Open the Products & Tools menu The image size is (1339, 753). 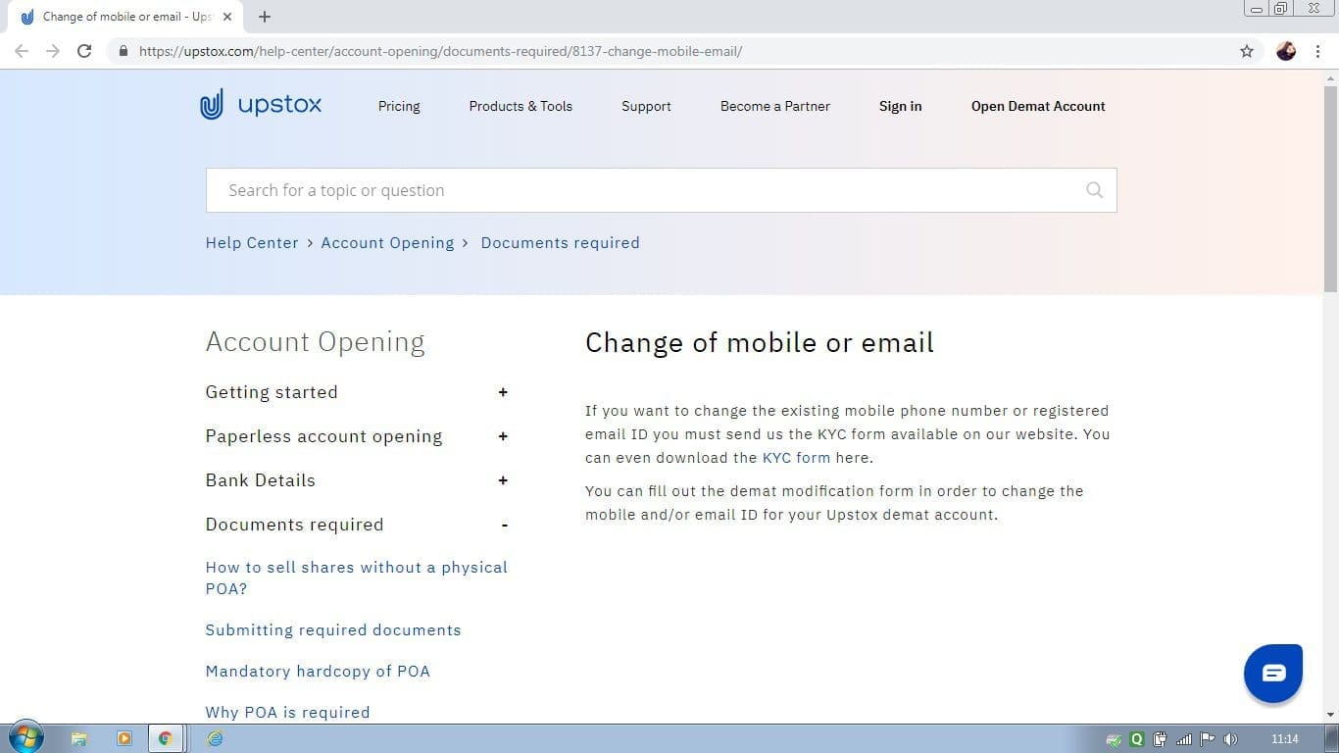click(x=521, y=106)
